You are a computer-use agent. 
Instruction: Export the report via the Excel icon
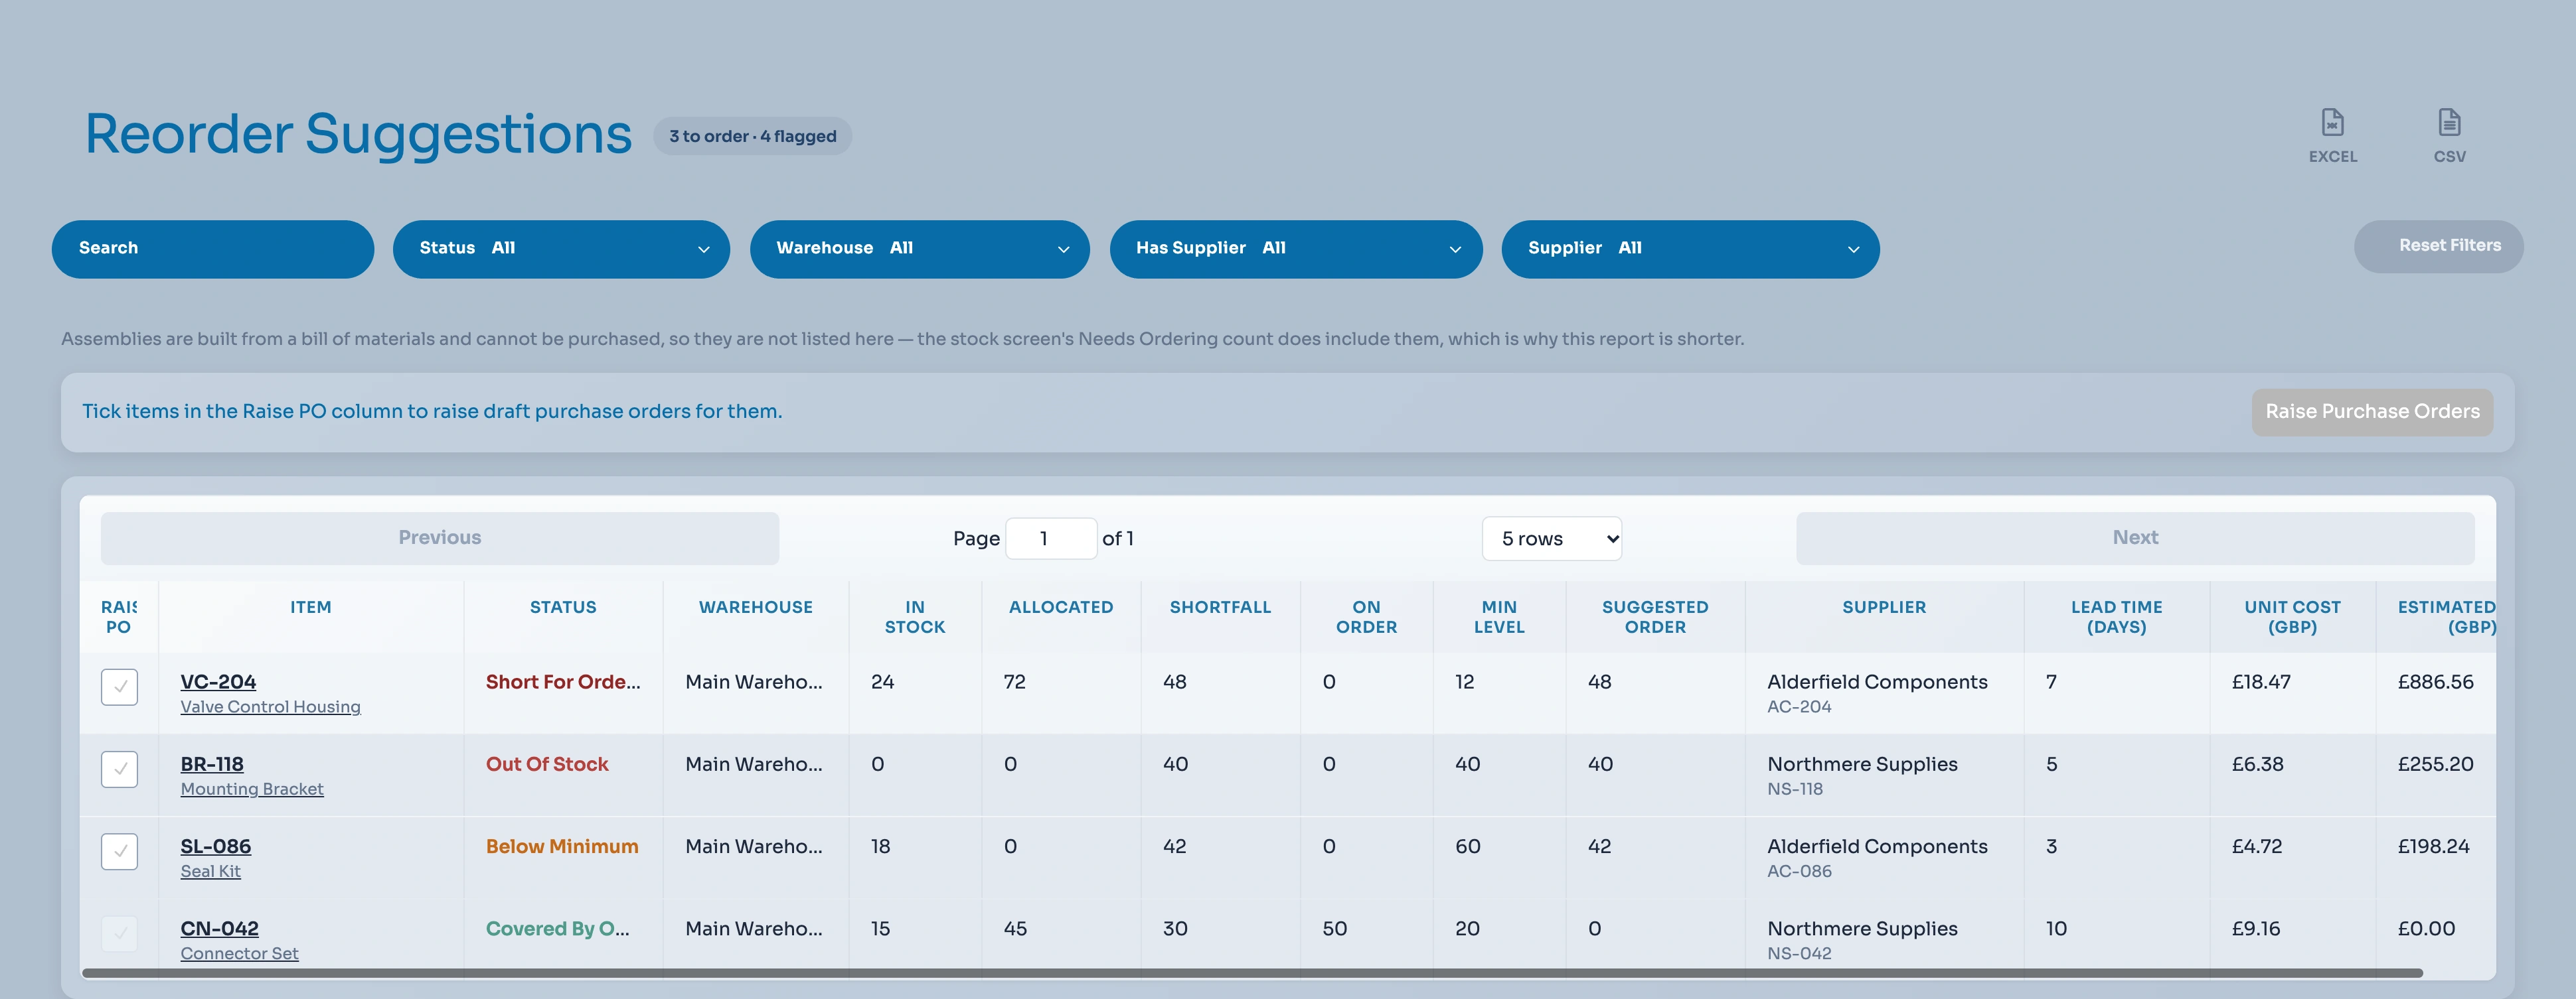click(2332, 136)
